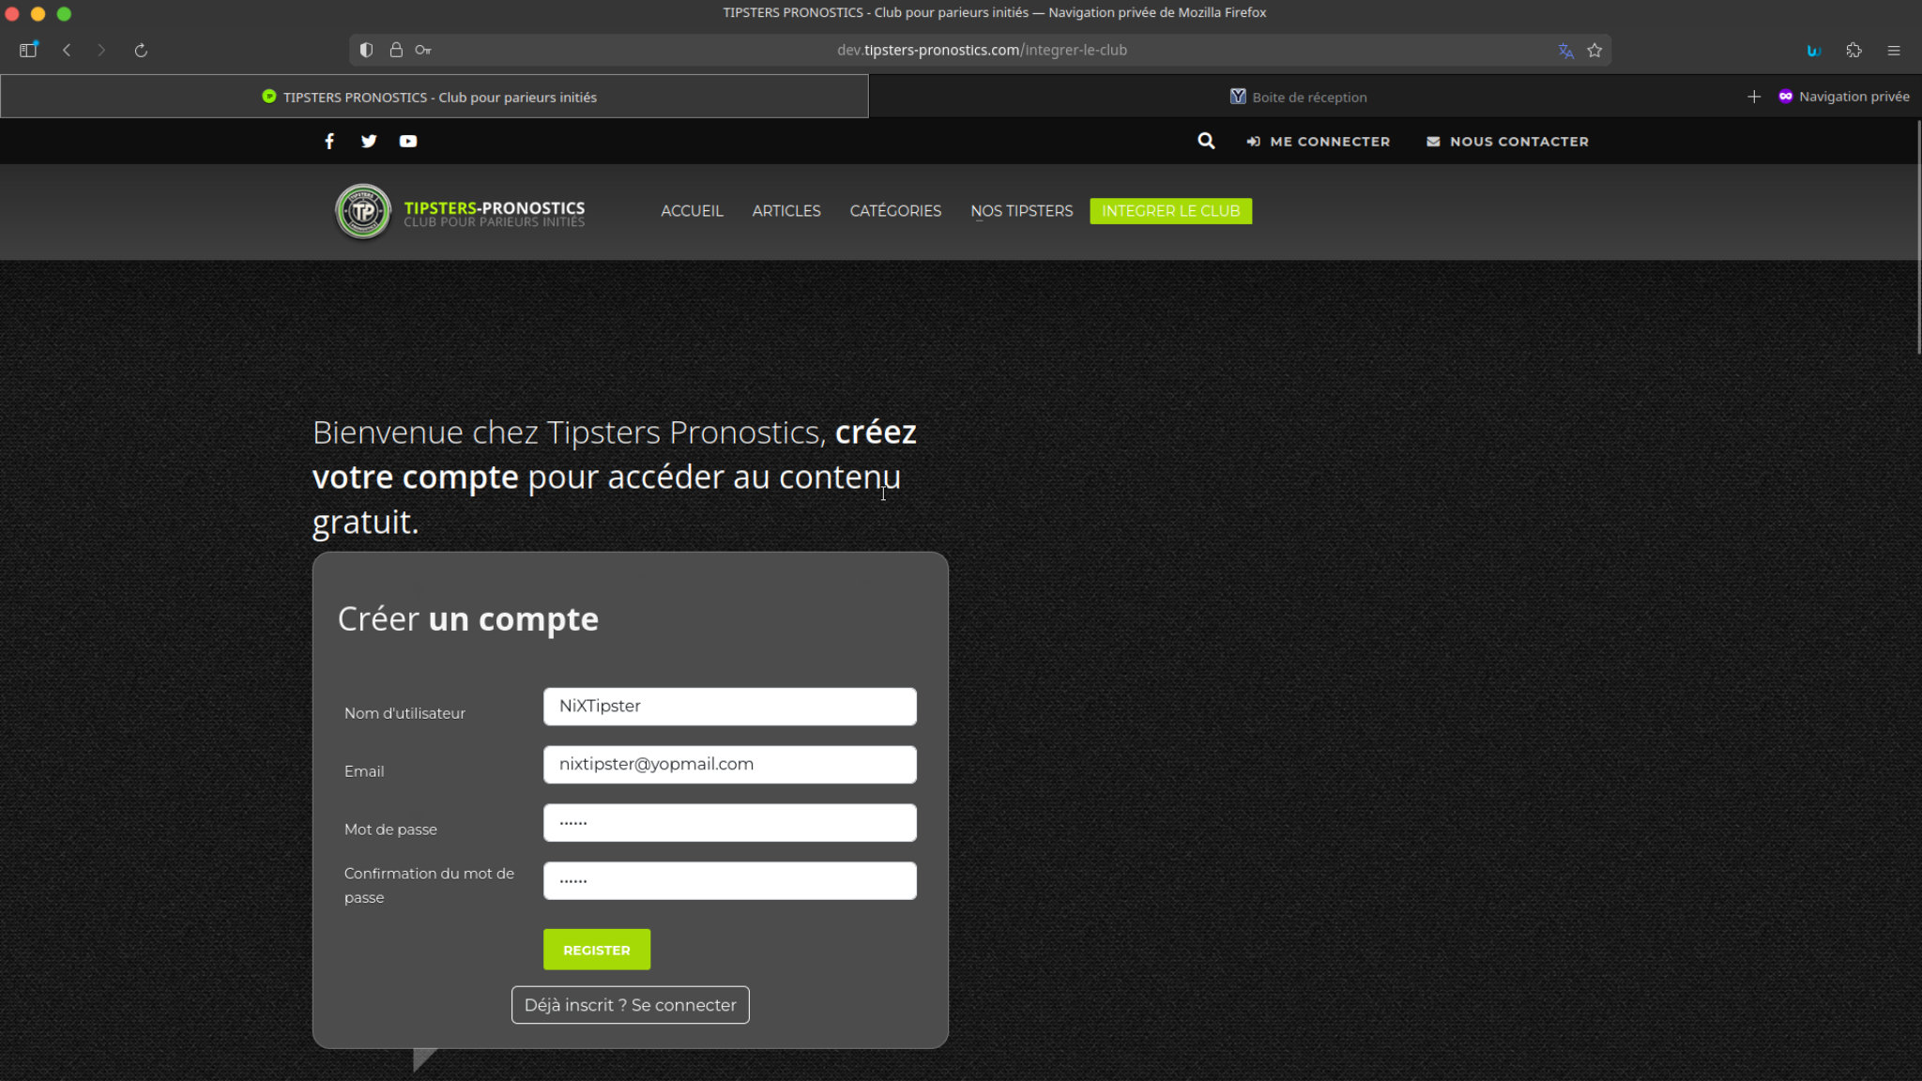Click the tracking protection shield icon
The image size is (1922, 1081).
(366, 50)
